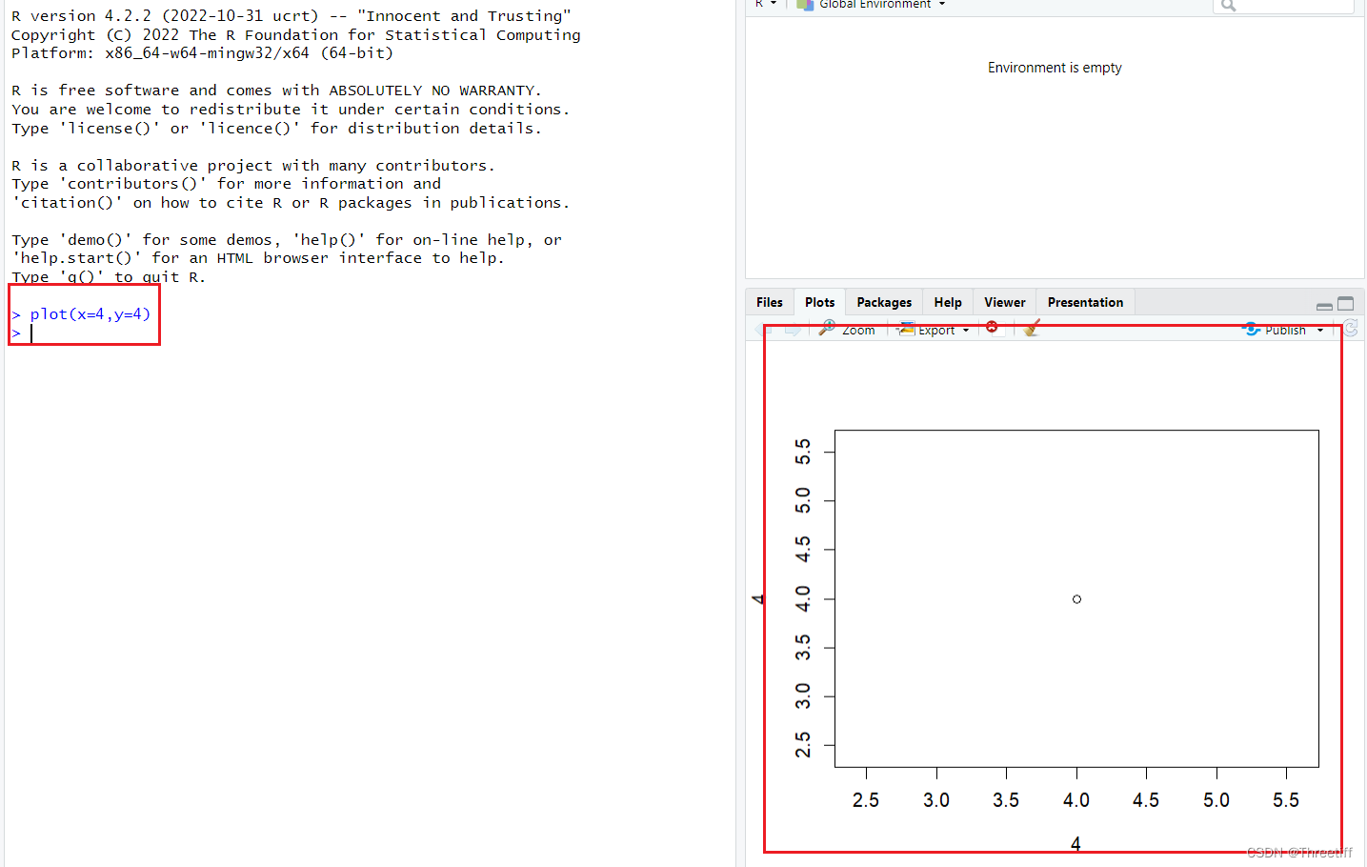
Task: Open the Files tab
Action: 769,302
